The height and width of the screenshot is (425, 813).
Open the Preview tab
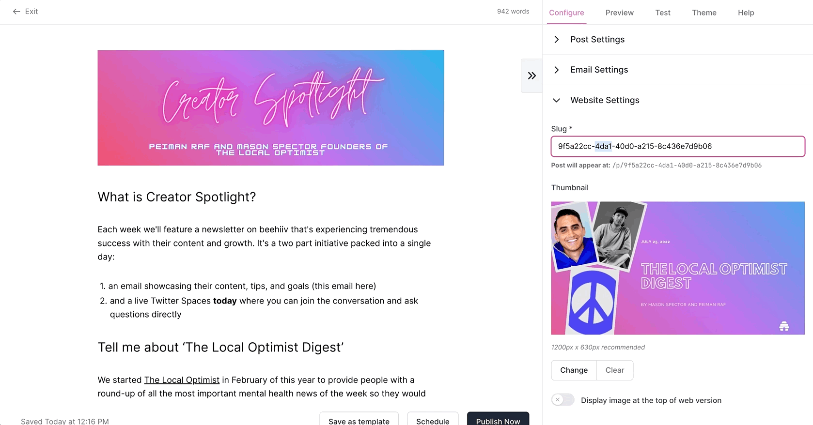[x=619, y=13]
